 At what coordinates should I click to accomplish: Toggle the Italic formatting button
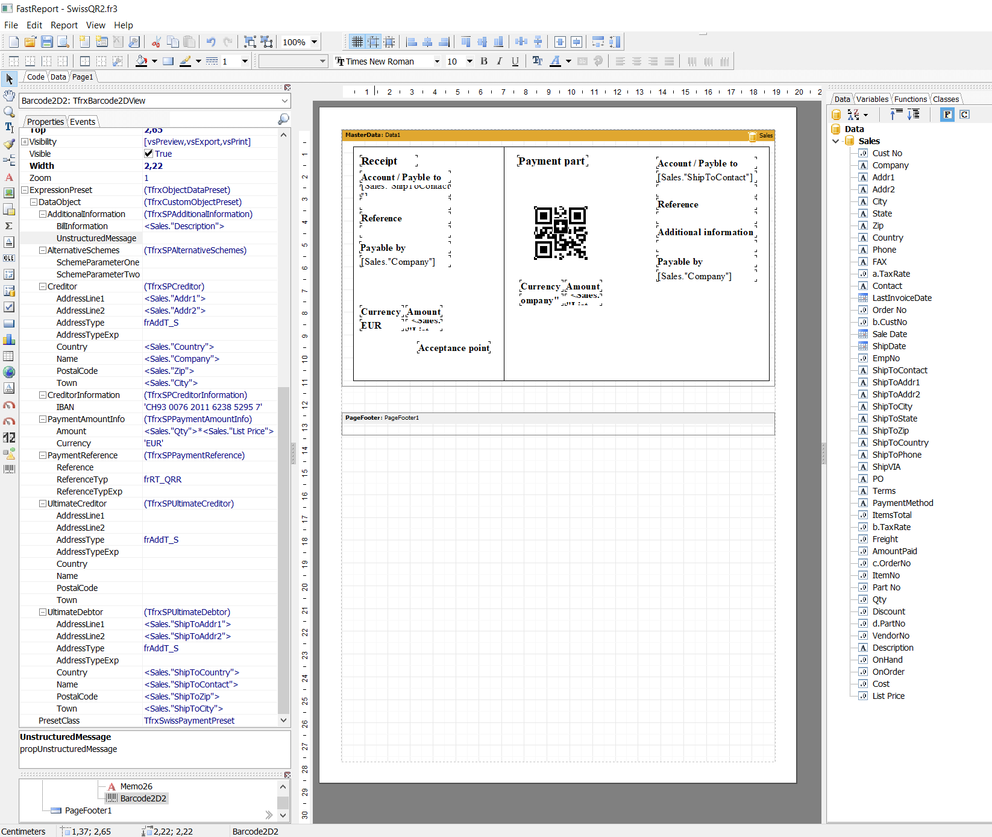click(x=499, y=61)
